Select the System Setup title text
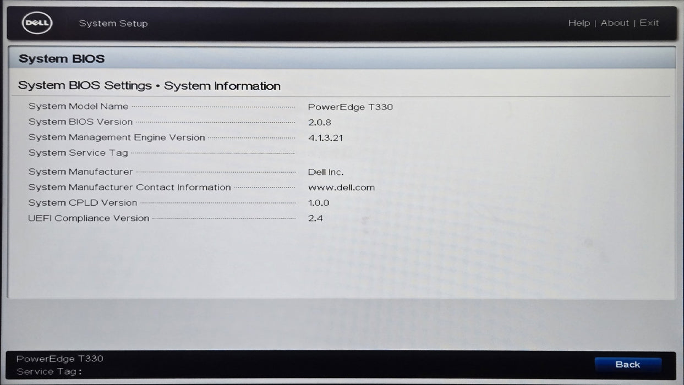 tap(113, 24)
